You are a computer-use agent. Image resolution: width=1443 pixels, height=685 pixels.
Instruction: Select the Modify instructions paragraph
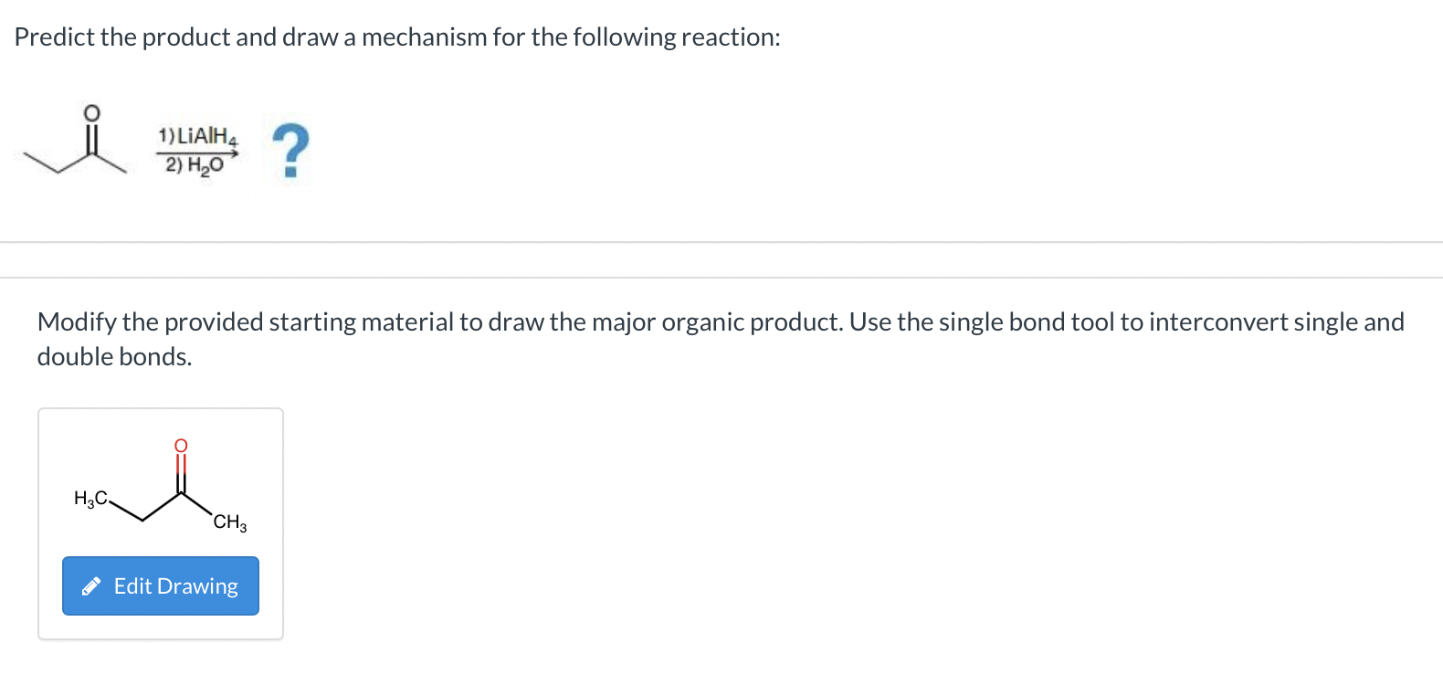point(720,338)
